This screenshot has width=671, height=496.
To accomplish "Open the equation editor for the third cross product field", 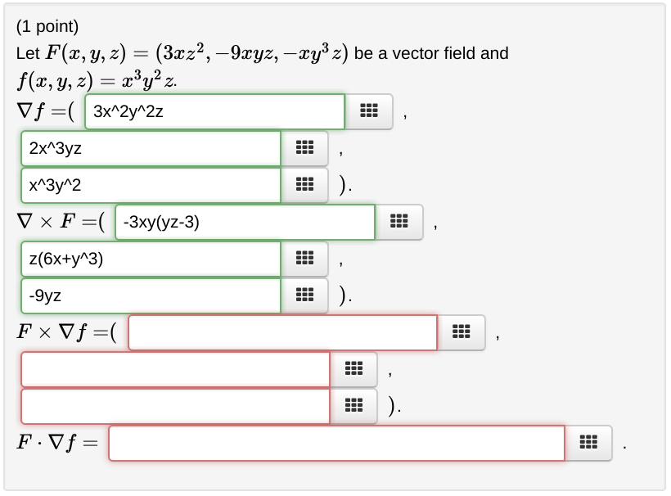I will point(353,405).
